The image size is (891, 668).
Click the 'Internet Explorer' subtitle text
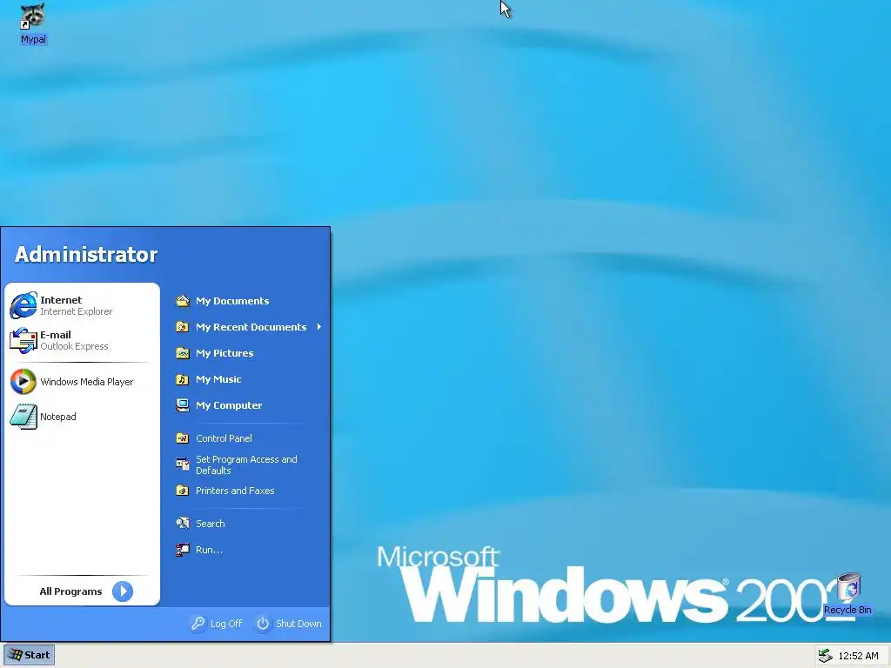tap(77, 312)
